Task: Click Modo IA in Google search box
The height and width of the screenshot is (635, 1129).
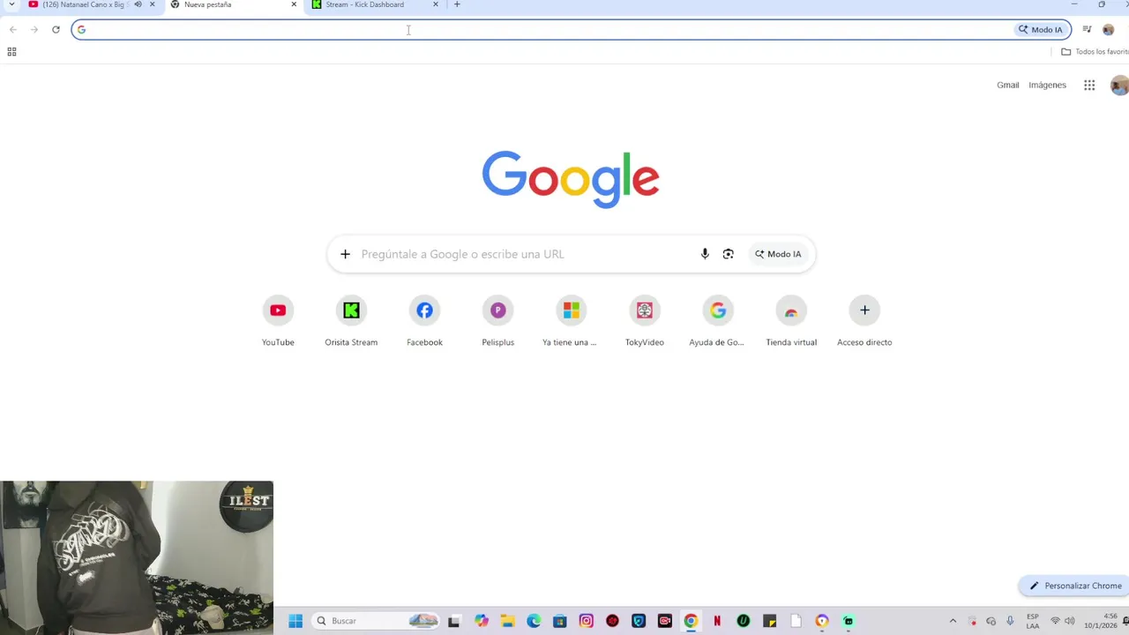Action: tap(778, 254)
